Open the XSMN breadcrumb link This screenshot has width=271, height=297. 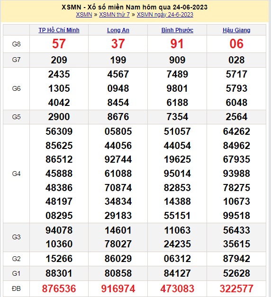pos(84,15)
